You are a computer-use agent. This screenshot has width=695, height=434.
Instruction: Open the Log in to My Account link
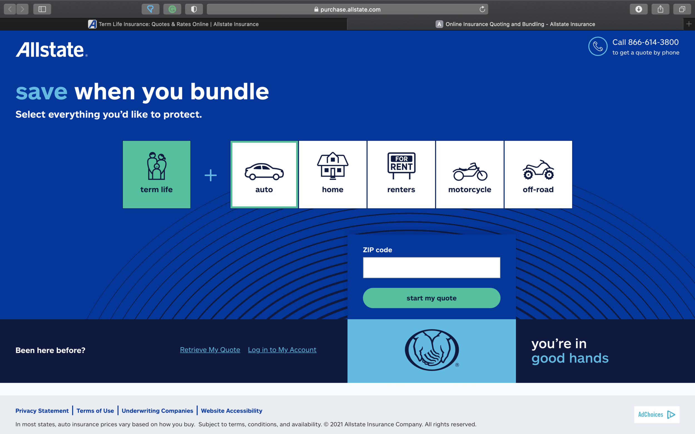pos(282,350)
